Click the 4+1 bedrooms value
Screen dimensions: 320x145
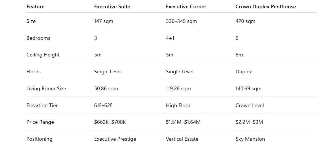tap(170, 38)
